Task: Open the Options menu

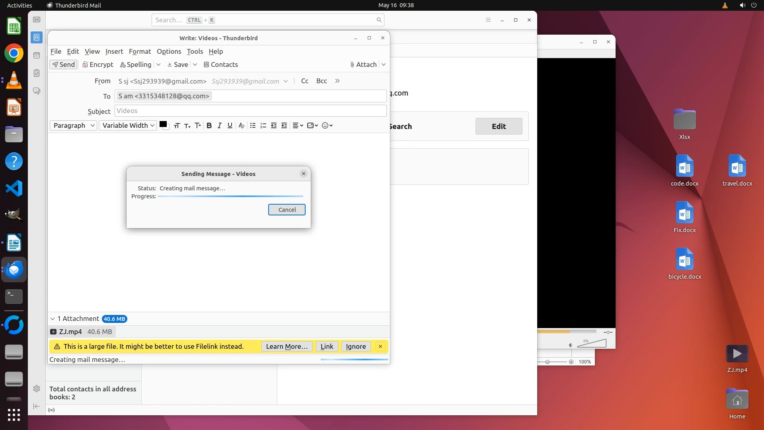Action: pos(169,51)
